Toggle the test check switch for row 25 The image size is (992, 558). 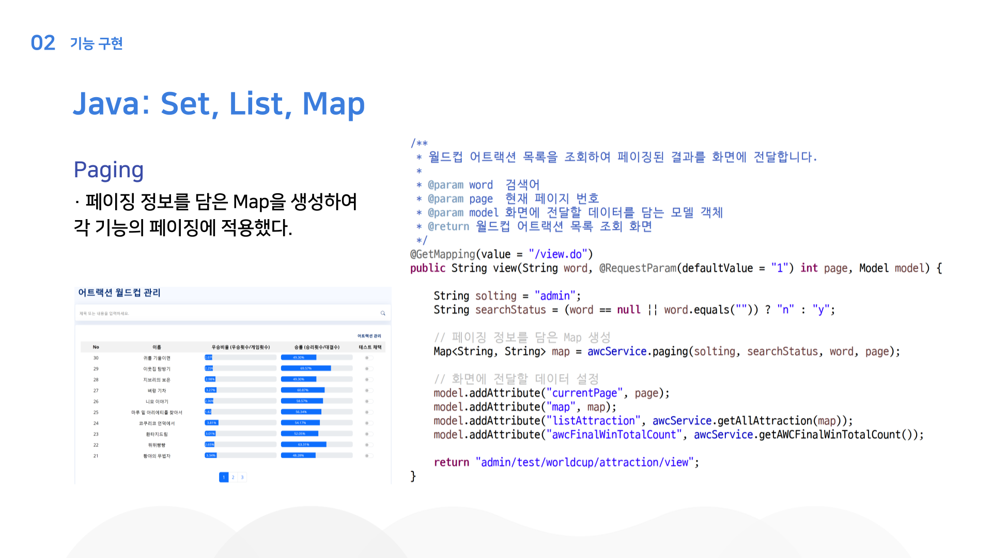point(368,412)
